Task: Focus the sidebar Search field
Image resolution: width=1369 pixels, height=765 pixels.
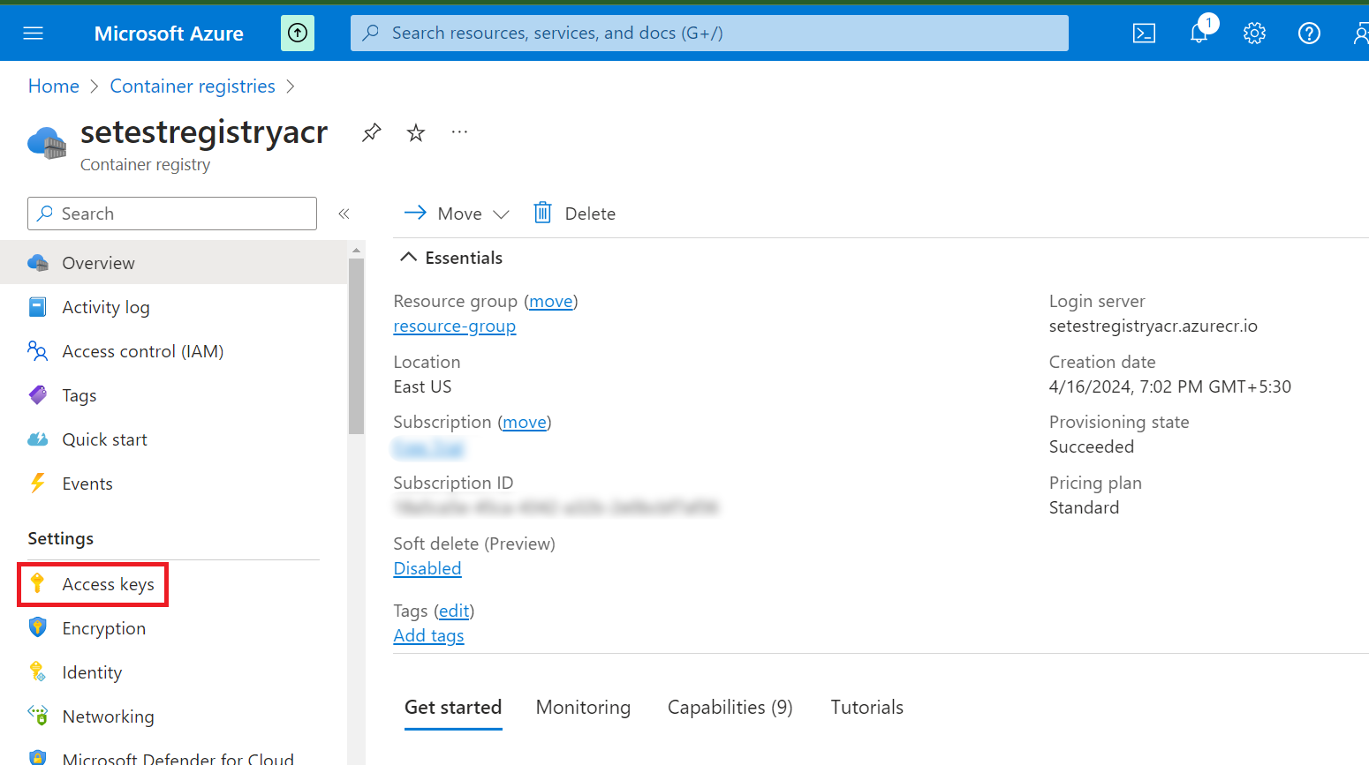Action: tap(172, 214)
